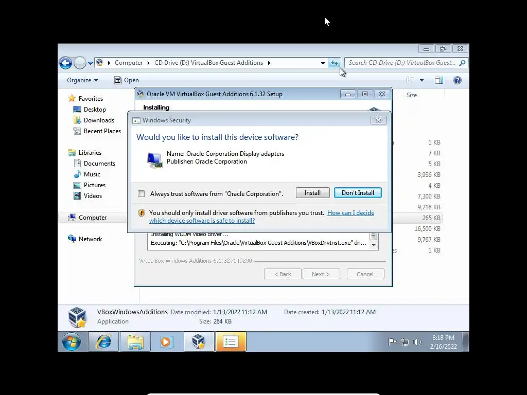This screenshot has height=395, width=527.
Task: Check Always trust software from Oracle Corporation
Action: click(x=142, y=194)
